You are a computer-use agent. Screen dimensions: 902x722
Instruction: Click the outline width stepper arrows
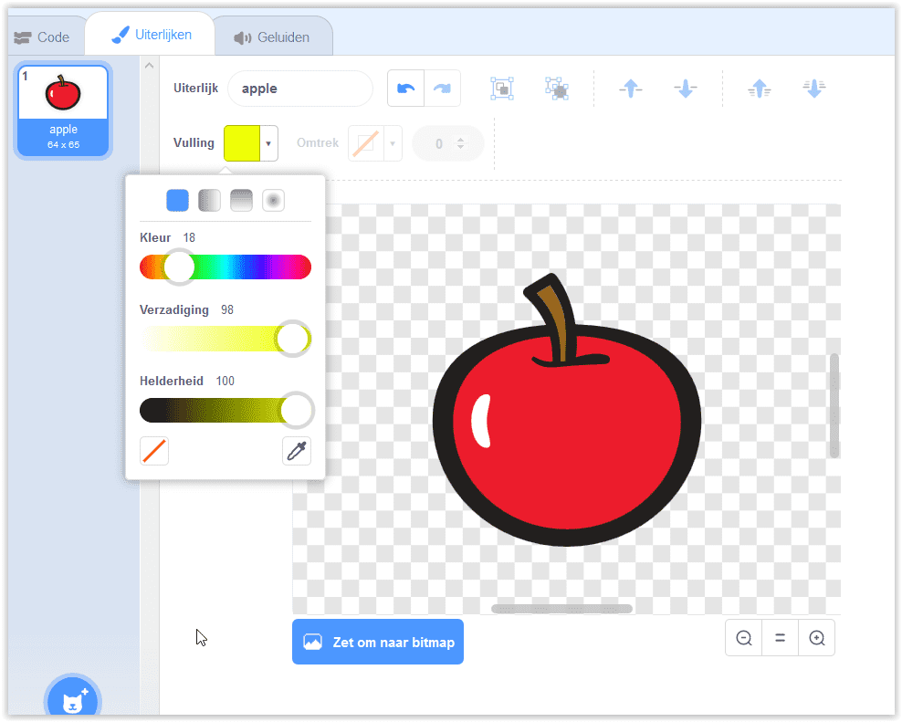pos(460,143)
